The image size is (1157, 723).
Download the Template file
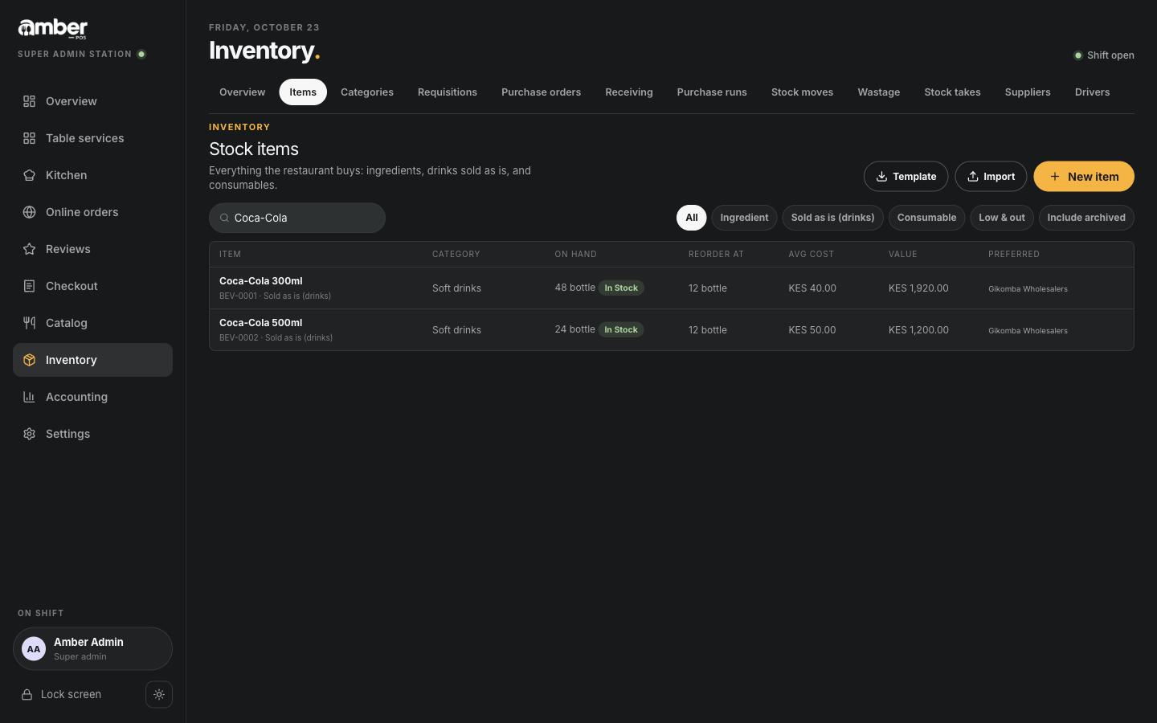point(906,177)
